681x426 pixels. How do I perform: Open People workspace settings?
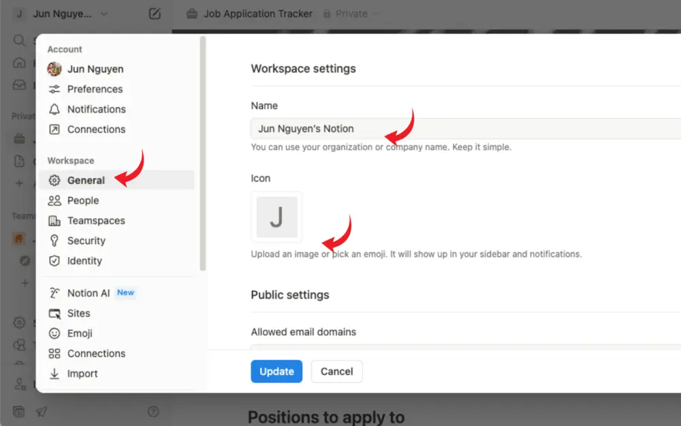coord(116,200)
